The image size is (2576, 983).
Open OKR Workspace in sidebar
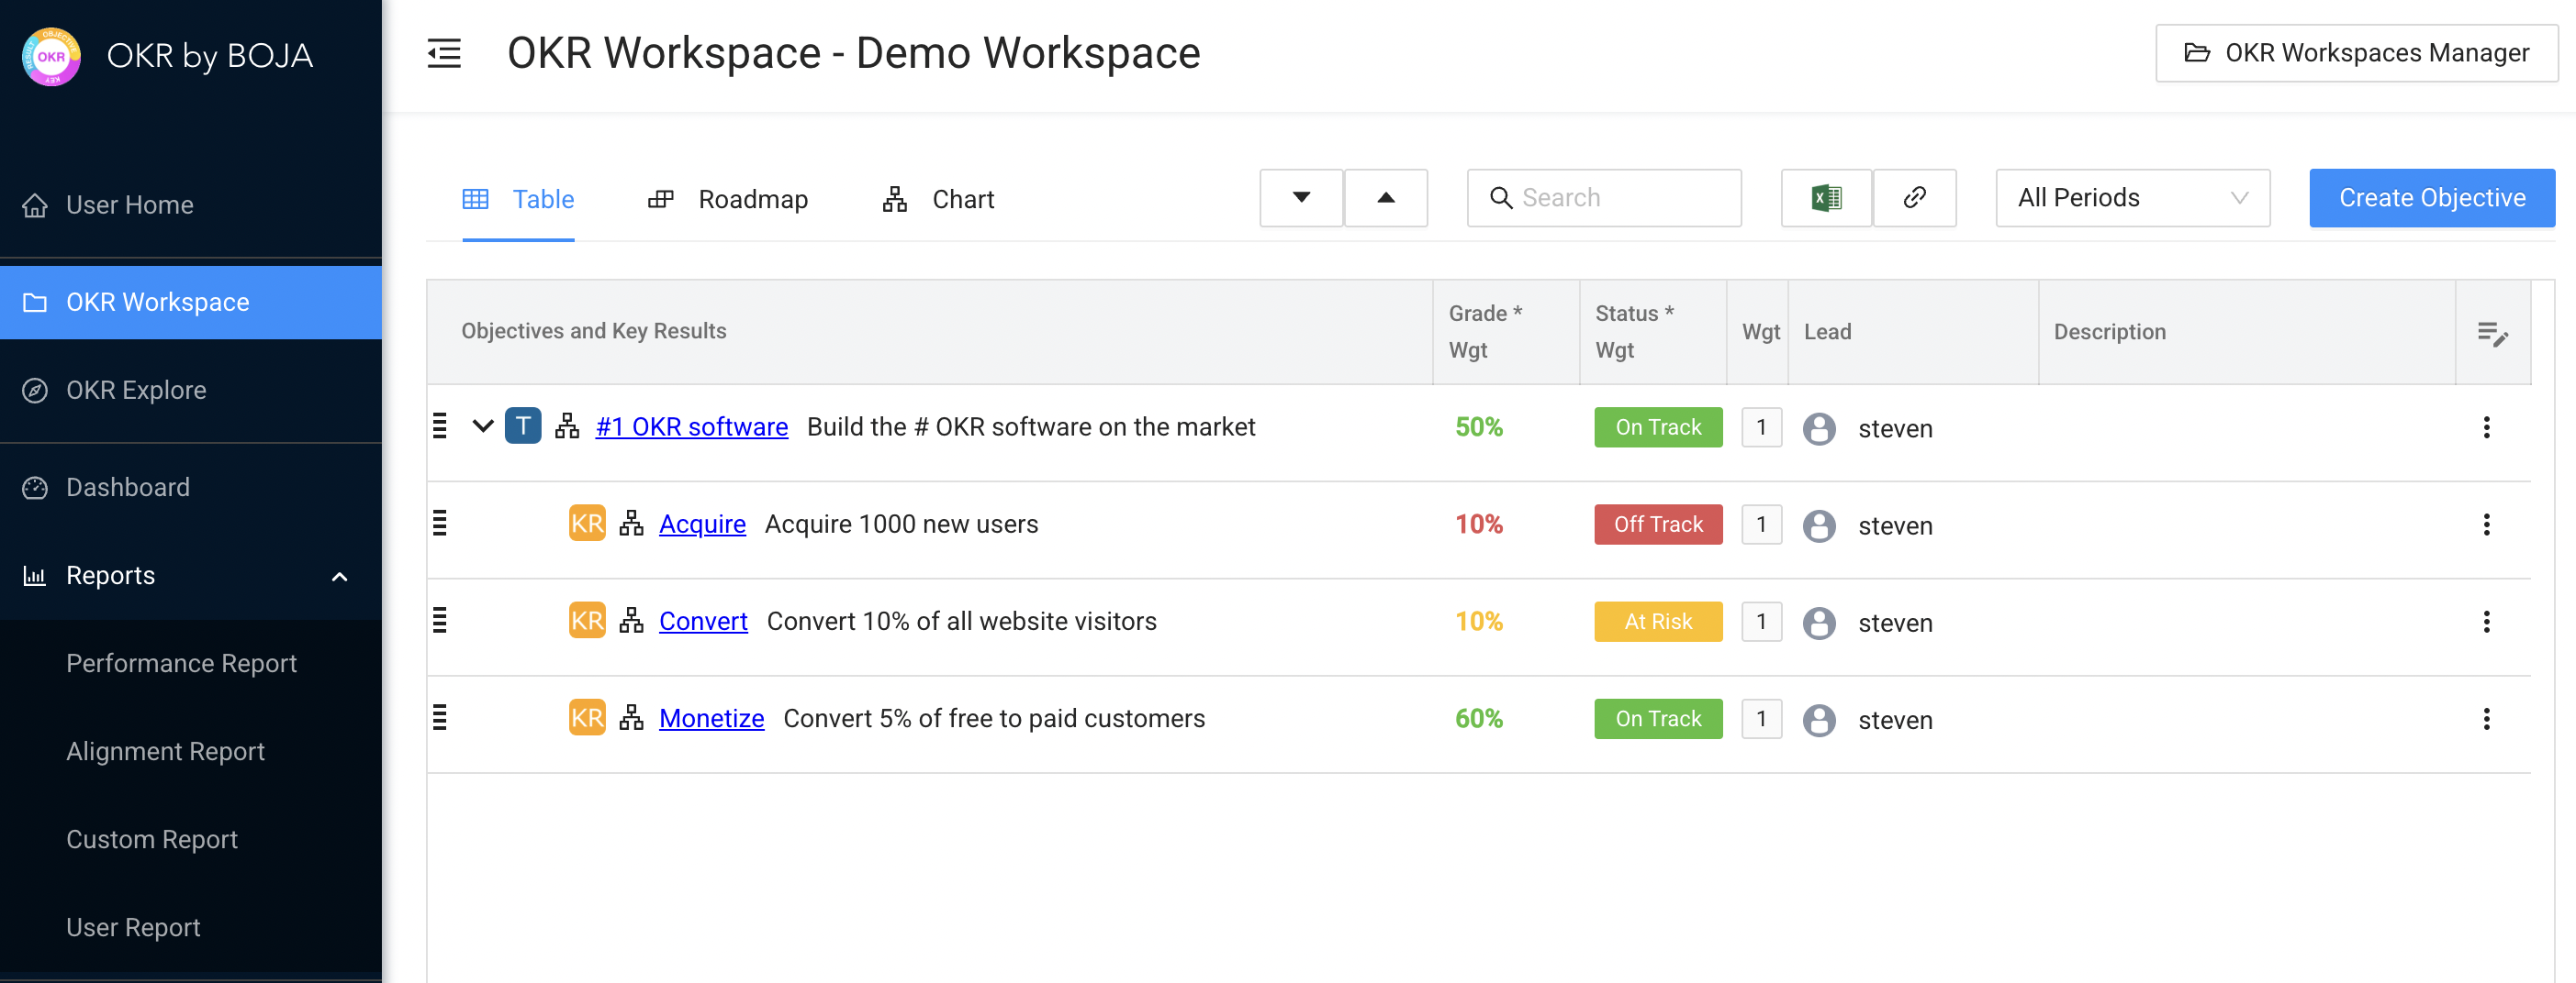190,302
